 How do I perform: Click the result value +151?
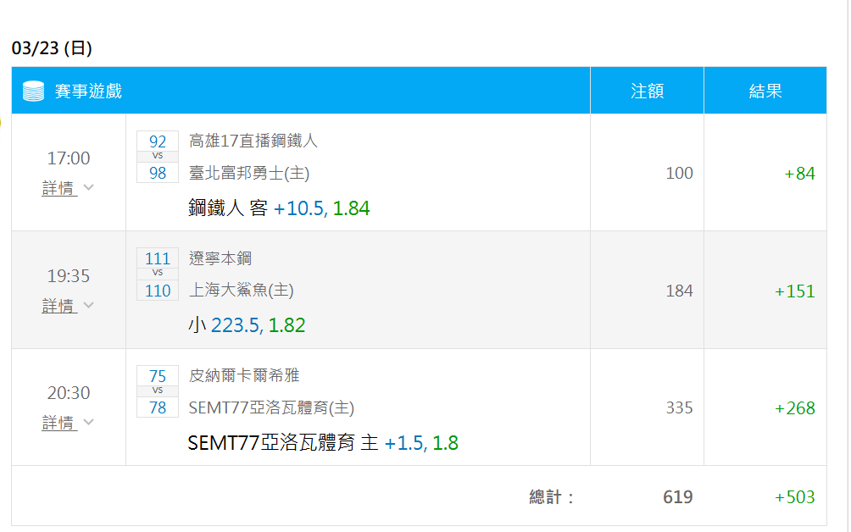click(794, 291)
